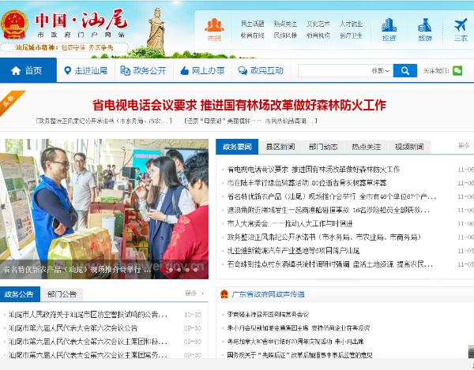Screen dimensions: 474x370
Task: Open news 省名特优新农产品（汕尾）现场推介会举行
Action: (332, 196)
